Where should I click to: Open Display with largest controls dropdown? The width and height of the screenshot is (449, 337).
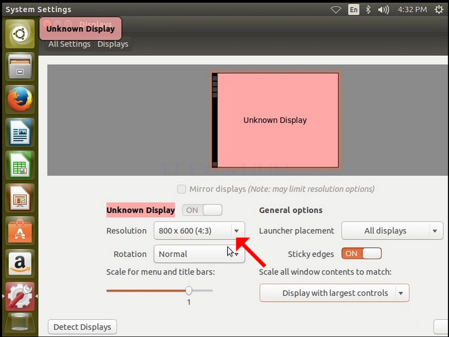point(335,293)
